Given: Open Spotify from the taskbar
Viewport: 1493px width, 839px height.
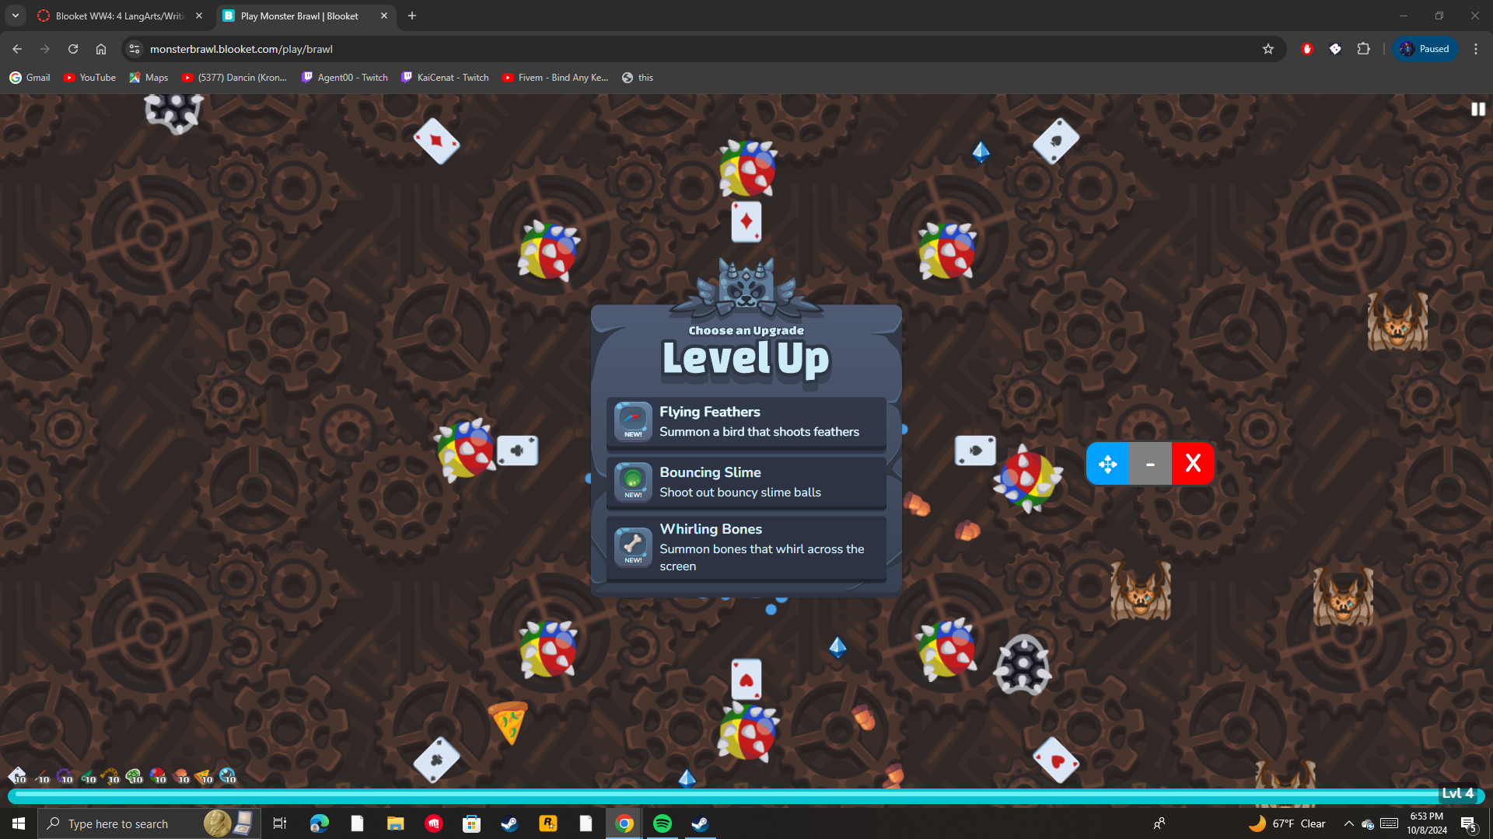Looking at the screenshot, I should click(x=663, y=823).
